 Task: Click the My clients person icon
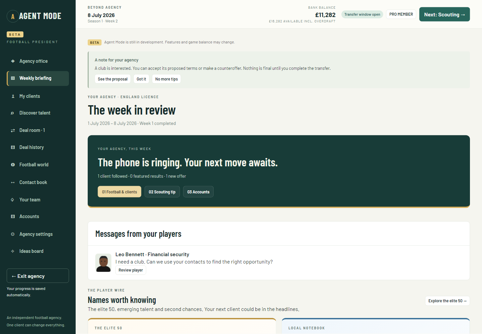pos(13,96)
